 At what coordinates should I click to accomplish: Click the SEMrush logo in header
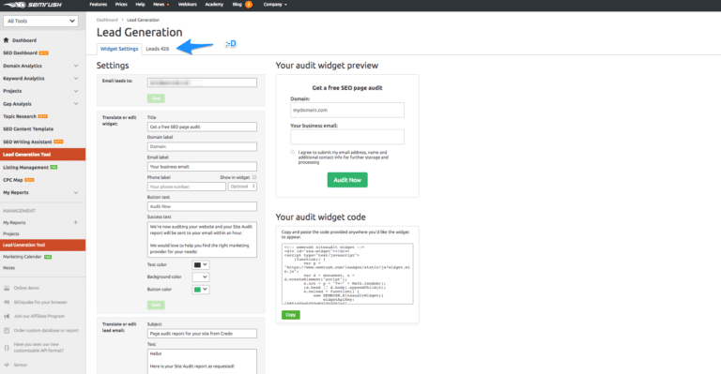[32, 5]
